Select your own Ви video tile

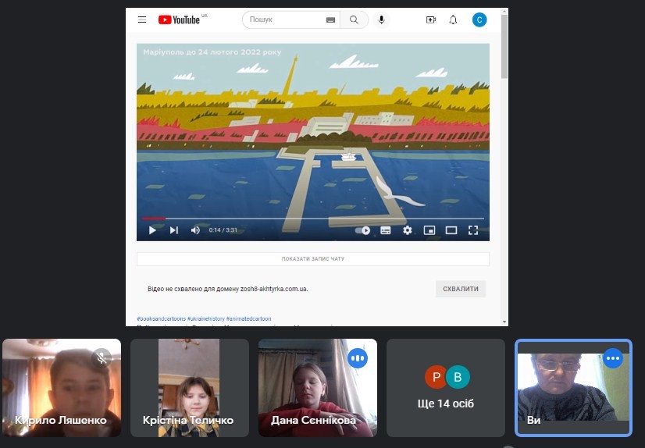tap(573, 388)
